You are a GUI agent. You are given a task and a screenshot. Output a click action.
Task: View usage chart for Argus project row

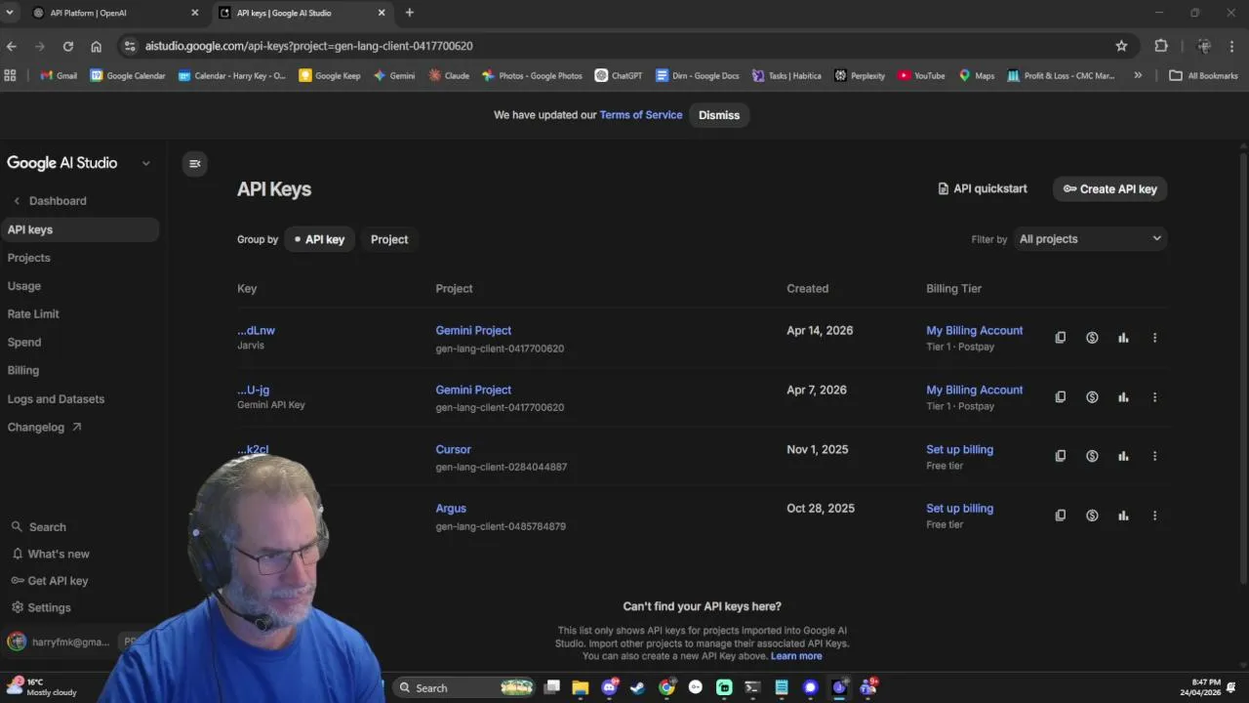click(1123, 516)
